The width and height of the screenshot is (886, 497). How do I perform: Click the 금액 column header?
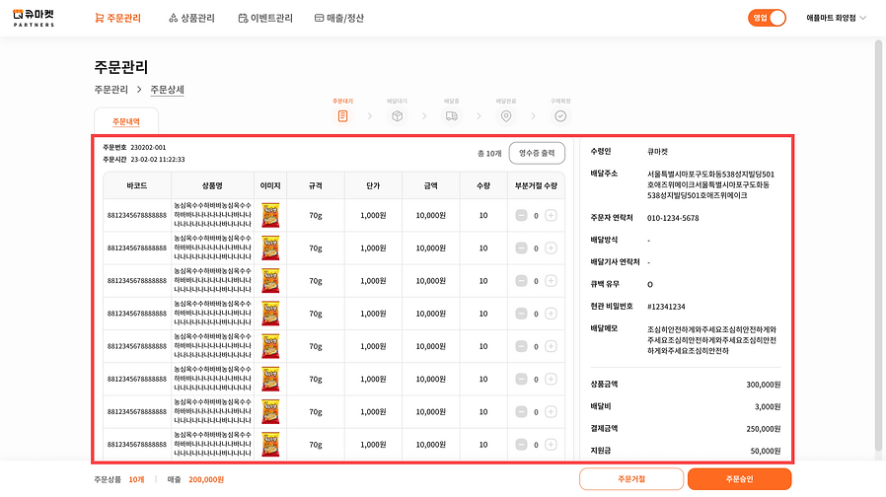[x=430, y=185]
